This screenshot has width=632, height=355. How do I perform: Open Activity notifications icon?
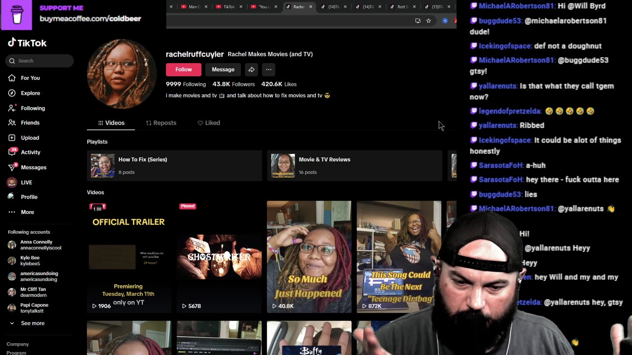point(12,152)
